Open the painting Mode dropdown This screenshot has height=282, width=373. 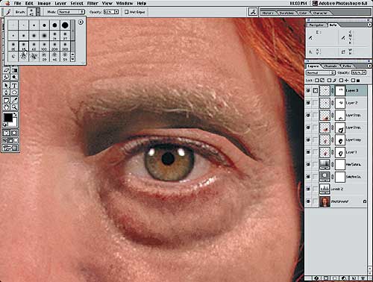(x=71, y=12)
